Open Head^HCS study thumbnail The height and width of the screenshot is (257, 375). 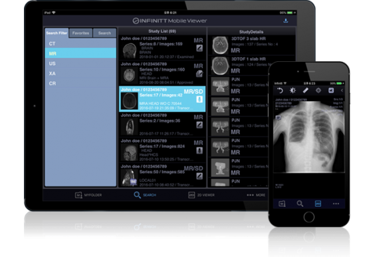point(130,152)
